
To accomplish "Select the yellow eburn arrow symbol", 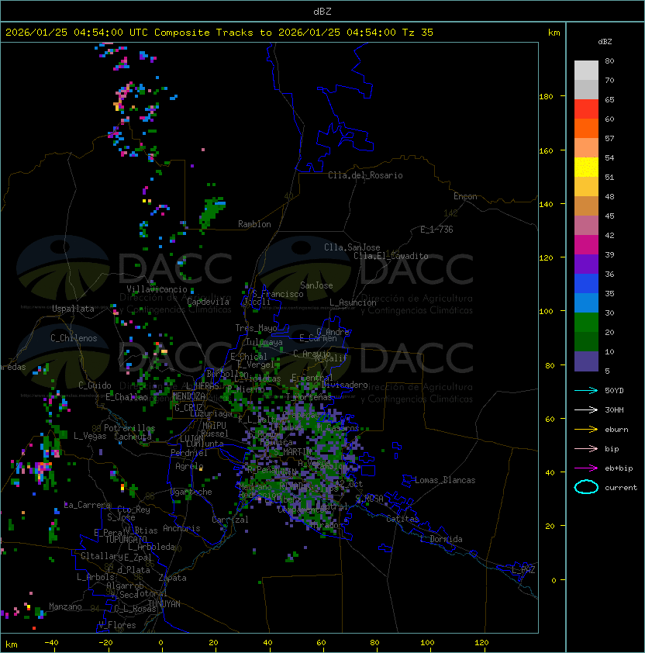I will pyautogui.click(x=586, y=430).
